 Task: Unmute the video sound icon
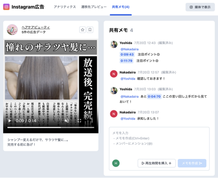67,121
